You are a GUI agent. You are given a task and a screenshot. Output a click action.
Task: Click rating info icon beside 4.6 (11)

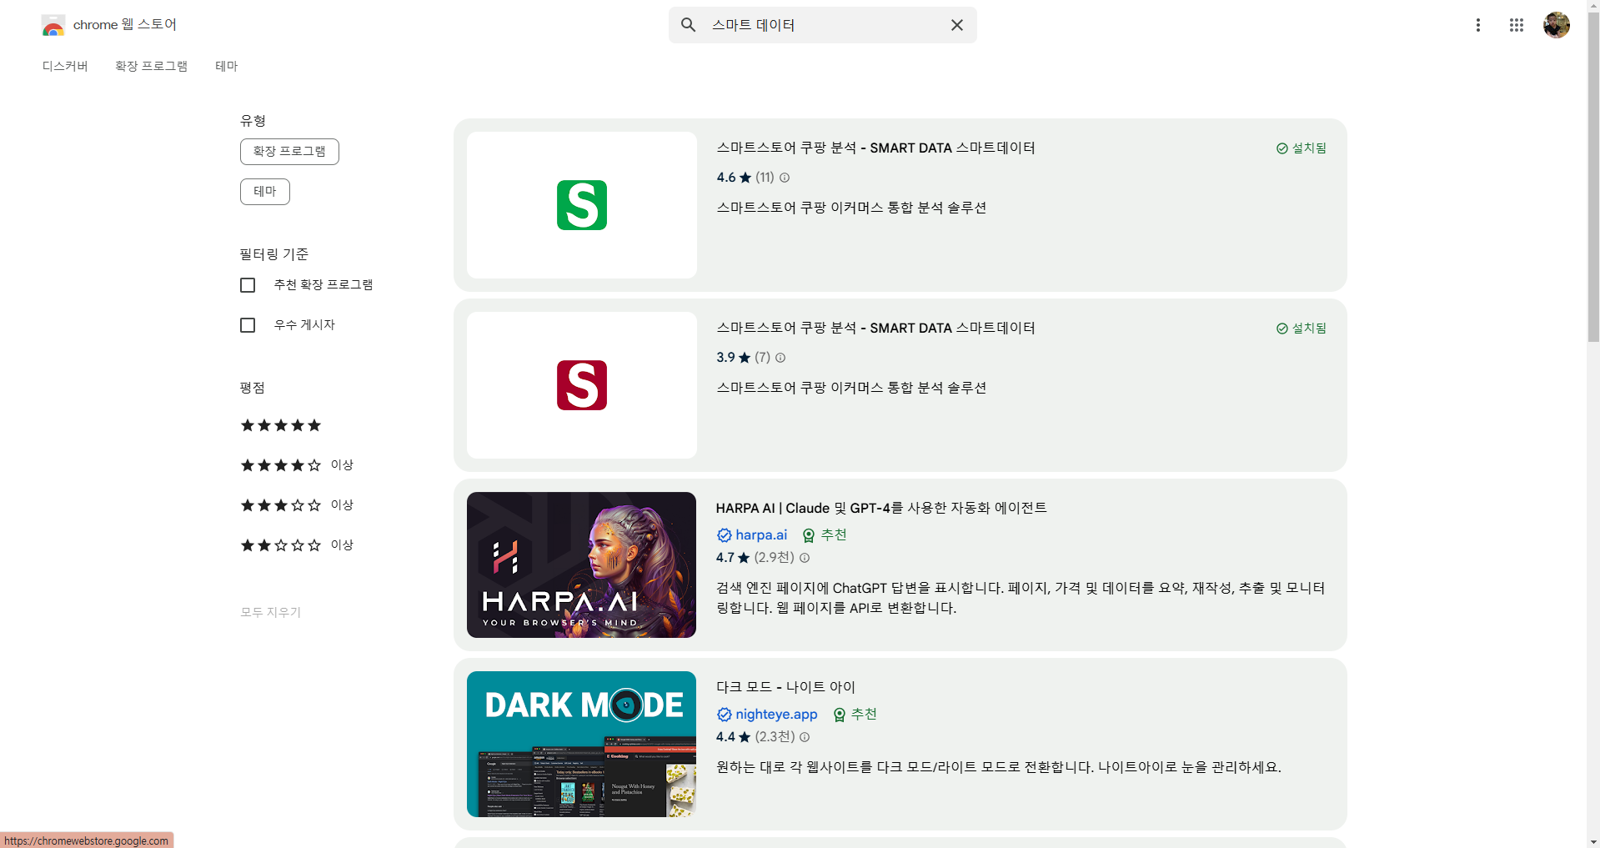click(785, 178)
